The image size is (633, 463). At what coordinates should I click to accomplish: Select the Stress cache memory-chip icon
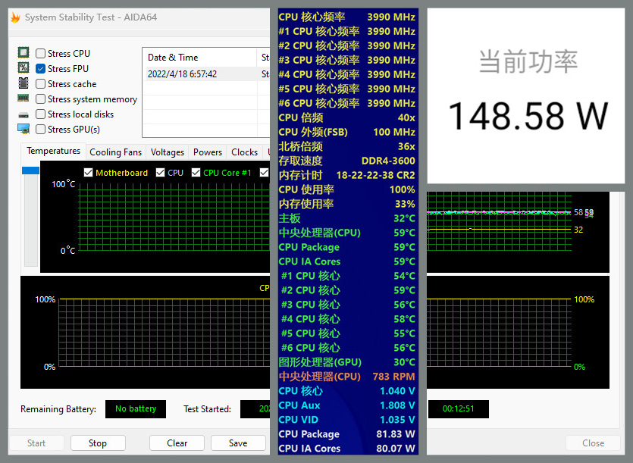24,83
